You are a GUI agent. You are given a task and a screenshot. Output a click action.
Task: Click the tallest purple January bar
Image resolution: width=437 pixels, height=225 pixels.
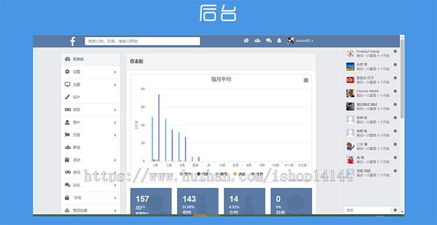[x=159, y=128]
